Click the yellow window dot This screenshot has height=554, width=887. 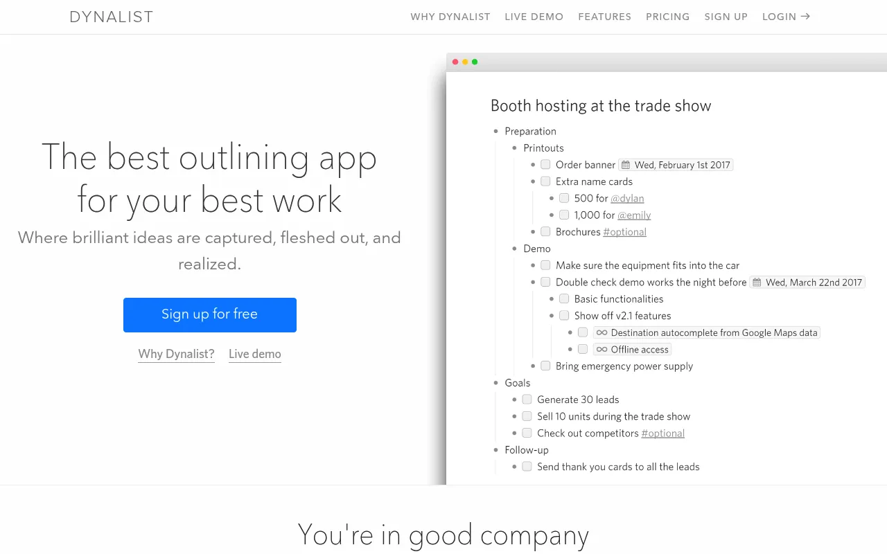pyautogui.click(x=465, y=62)
